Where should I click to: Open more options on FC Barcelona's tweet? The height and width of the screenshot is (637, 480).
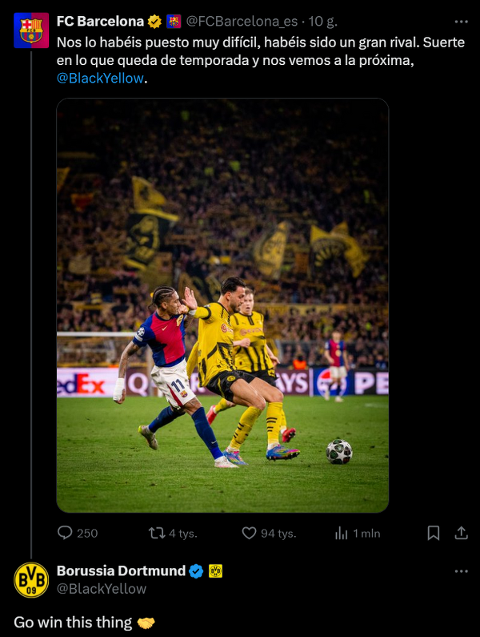pyautogui.click(x=461, y=21)
